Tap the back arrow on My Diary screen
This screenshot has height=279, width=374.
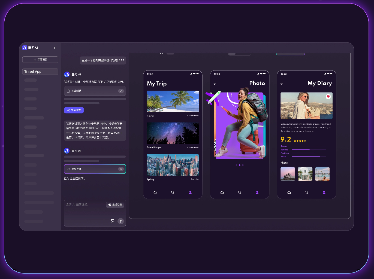coord(282,84)
